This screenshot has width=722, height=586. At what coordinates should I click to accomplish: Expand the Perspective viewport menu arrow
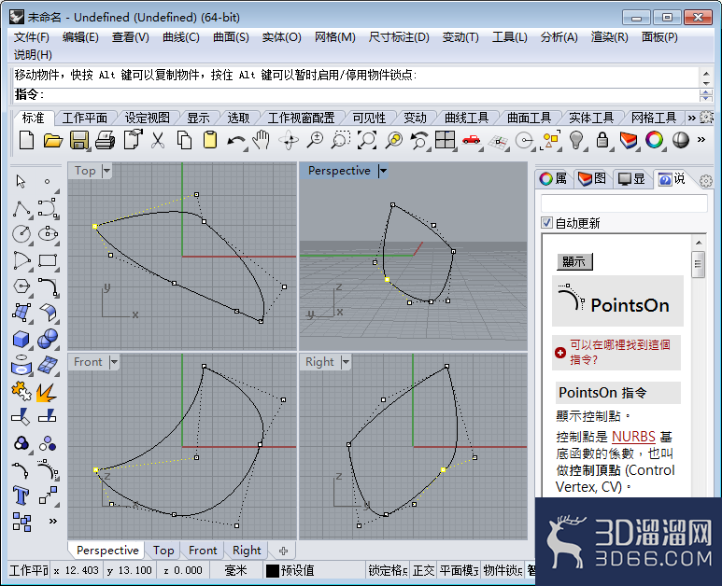[x=383, y=171]
